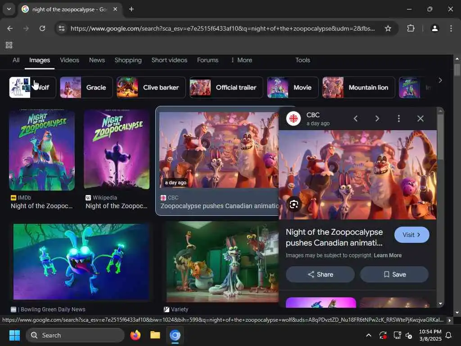Screen dimensions: 461x346
Task: Select the Wolf suggestion chip
Action: click(x=32, y=87)
